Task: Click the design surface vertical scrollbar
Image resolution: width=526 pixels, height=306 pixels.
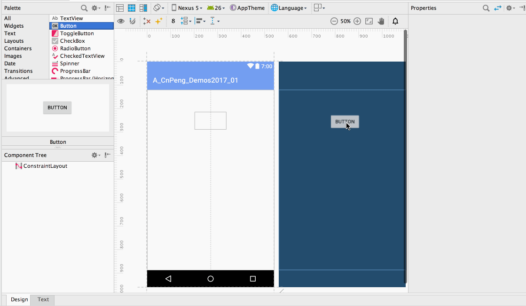Action: (406, 157)
